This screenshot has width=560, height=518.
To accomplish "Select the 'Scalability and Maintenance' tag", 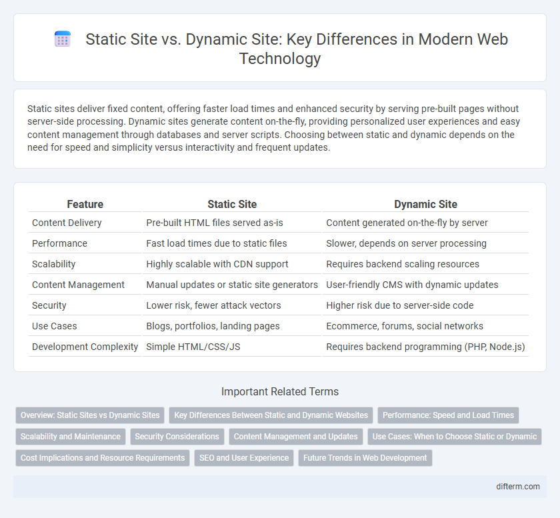I will click(71, 437).
